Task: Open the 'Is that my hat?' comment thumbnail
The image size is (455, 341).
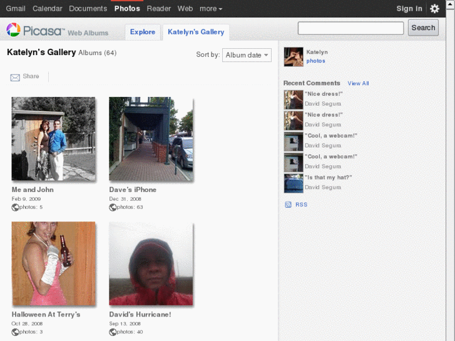Action: pos(294,183)
